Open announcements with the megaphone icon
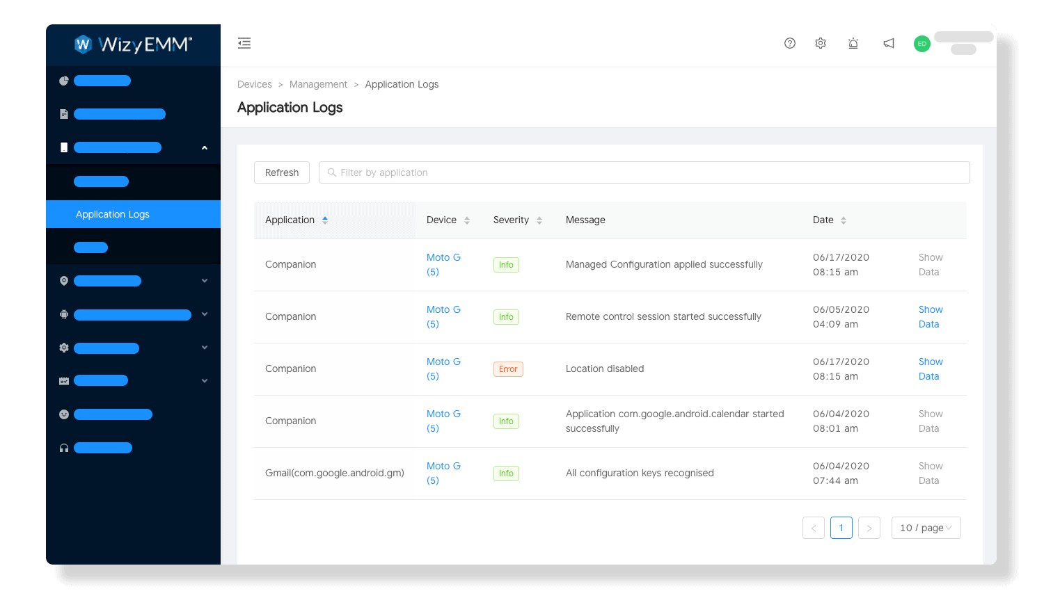1044x591 pixels. click(888, 43)
